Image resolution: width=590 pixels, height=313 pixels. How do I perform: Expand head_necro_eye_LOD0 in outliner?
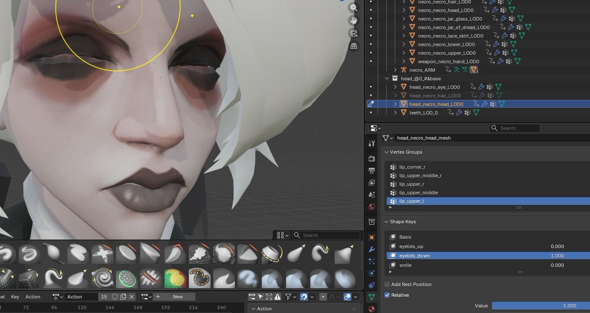click(396, 87)
